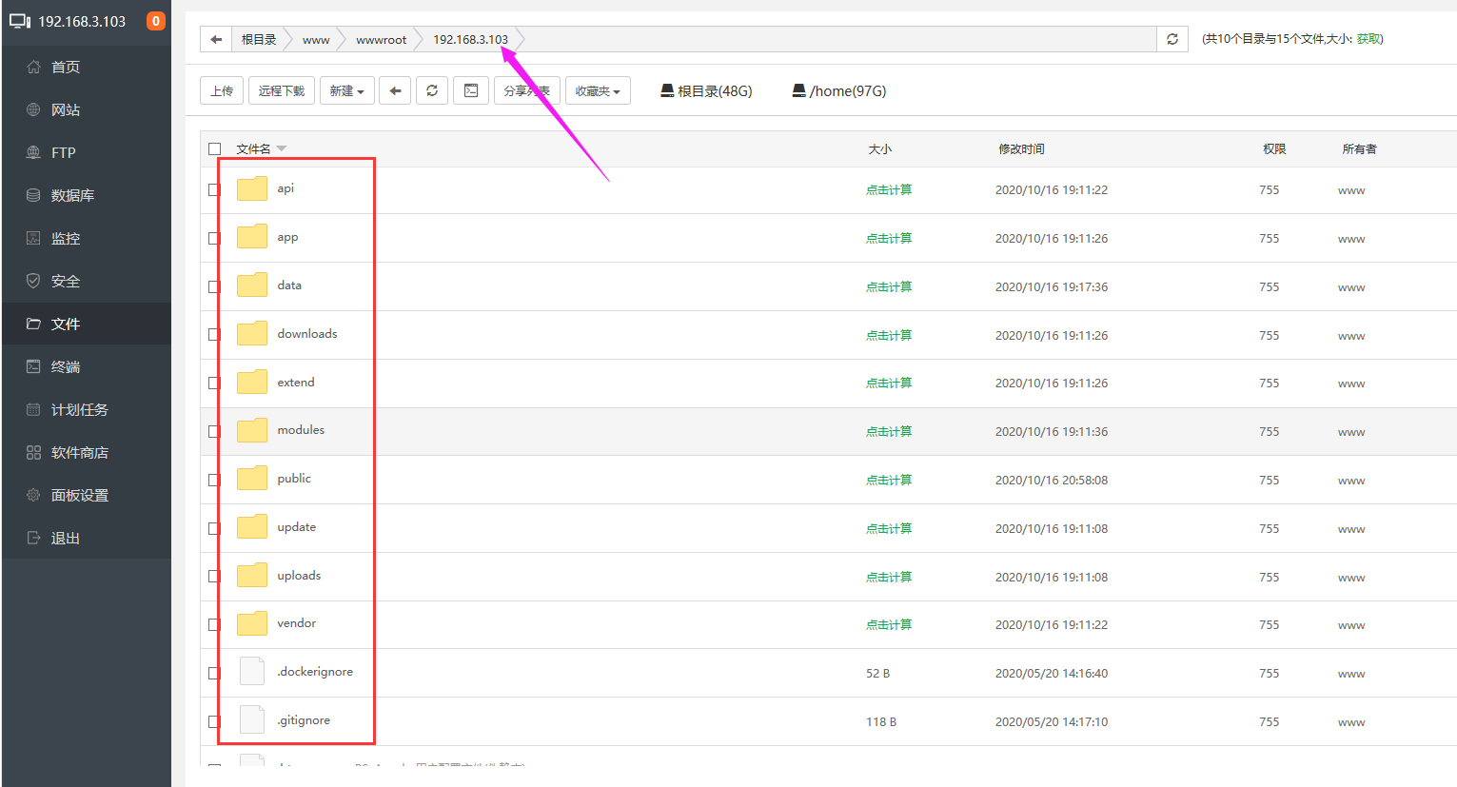Click the 终端 terminal icon in sidebar

point(33,366)
